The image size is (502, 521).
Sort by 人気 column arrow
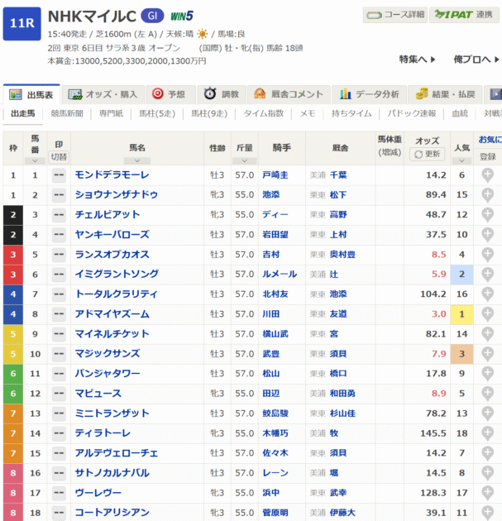pyautogui.click(x=461, y=160)
